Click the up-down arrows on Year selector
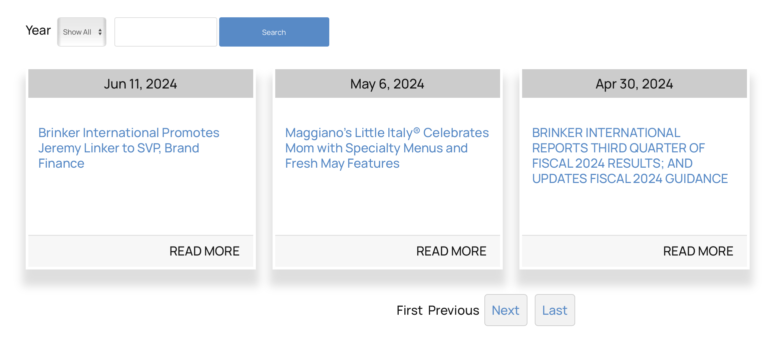Screen dimensions: 778x346 [100, 32]
